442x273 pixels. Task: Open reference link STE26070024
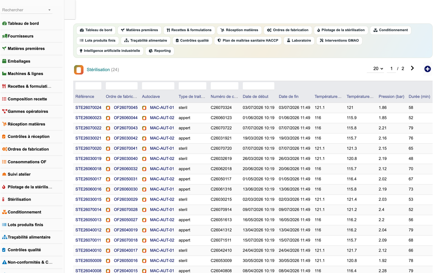pos(88,108)
